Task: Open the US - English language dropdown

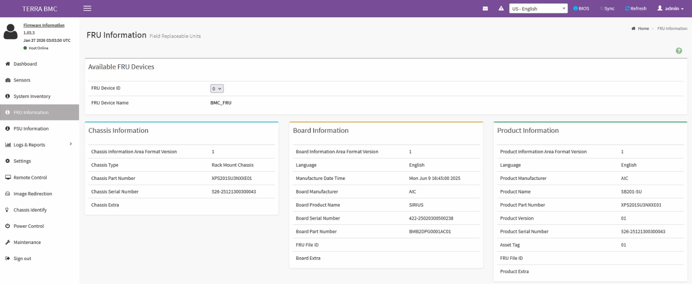Action: [x=538, y=8]
